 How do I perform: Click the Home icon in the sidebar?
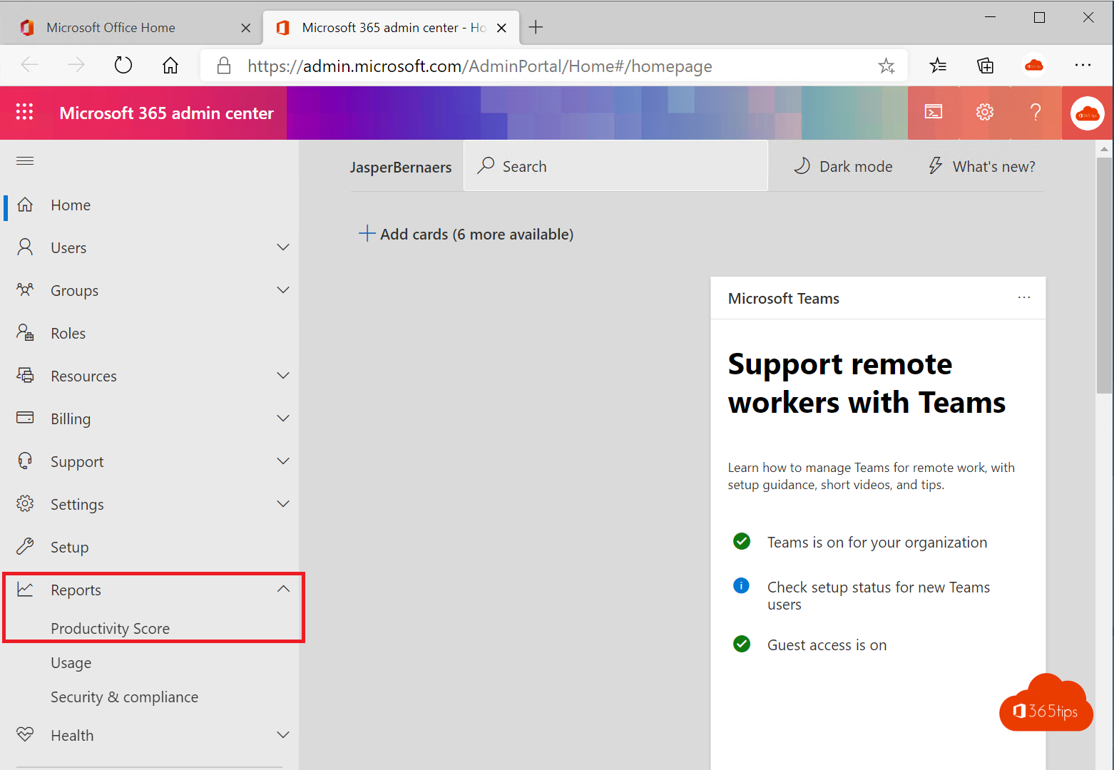pos(25,205)
